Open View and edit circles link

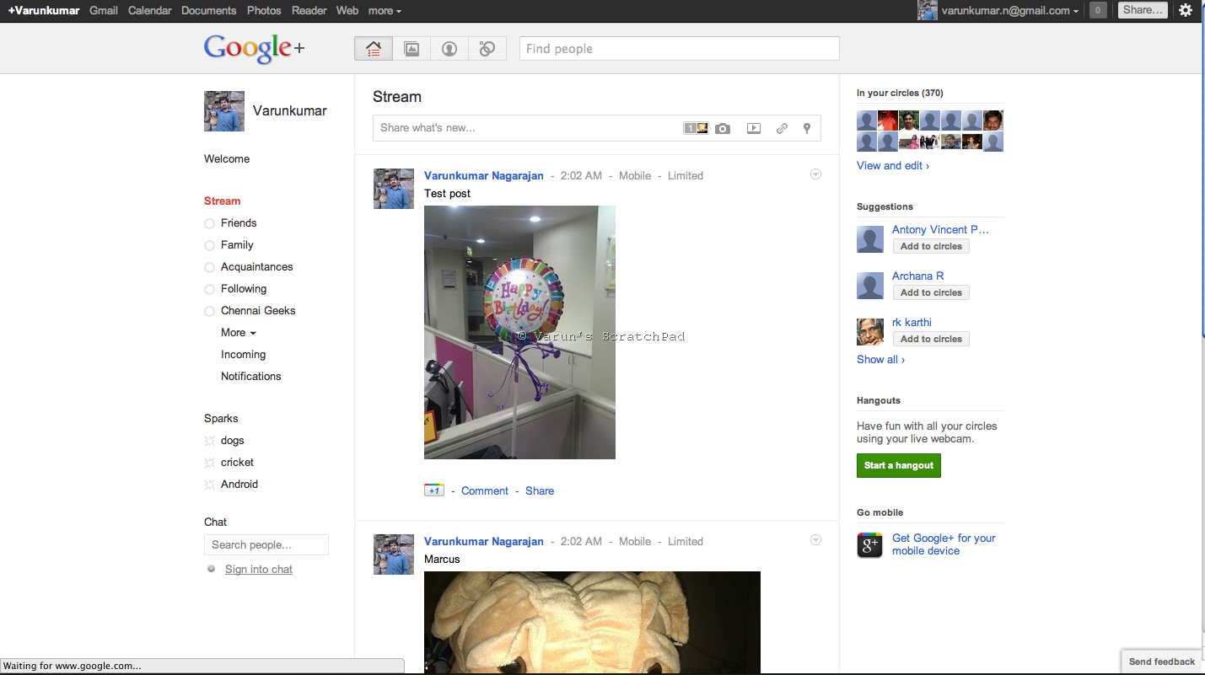[893, 166]
